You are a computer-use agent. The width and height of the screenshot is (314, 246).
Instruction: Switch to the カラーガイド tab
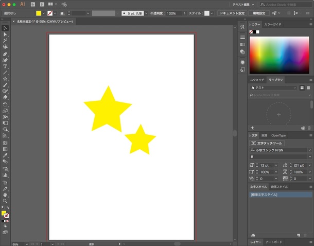pyautogui.click(x=272, y=24)
